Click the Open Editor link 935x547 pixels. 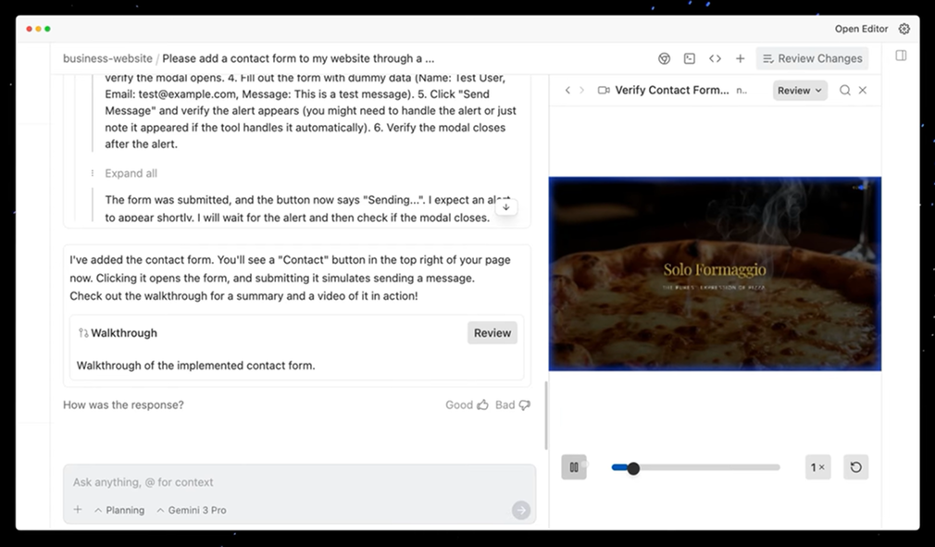coord(861,29)
